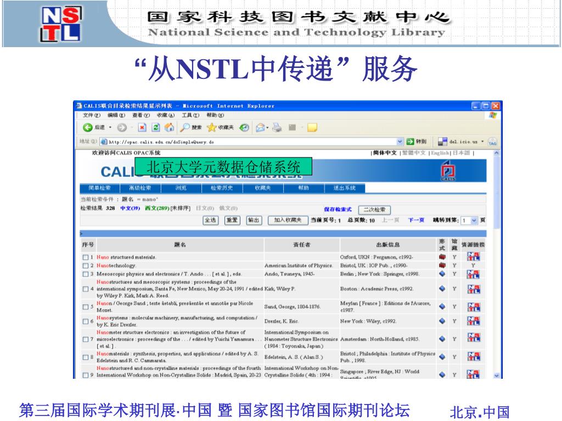Check the box for row 2 Nanotechnology
This screenshot has width=562, height=421.
pos(85,266)
